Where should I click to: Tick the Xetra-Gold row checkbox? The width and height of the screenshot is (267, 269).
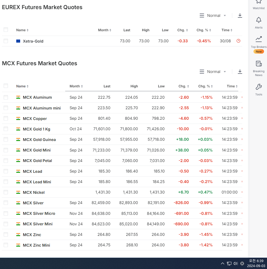6,41
